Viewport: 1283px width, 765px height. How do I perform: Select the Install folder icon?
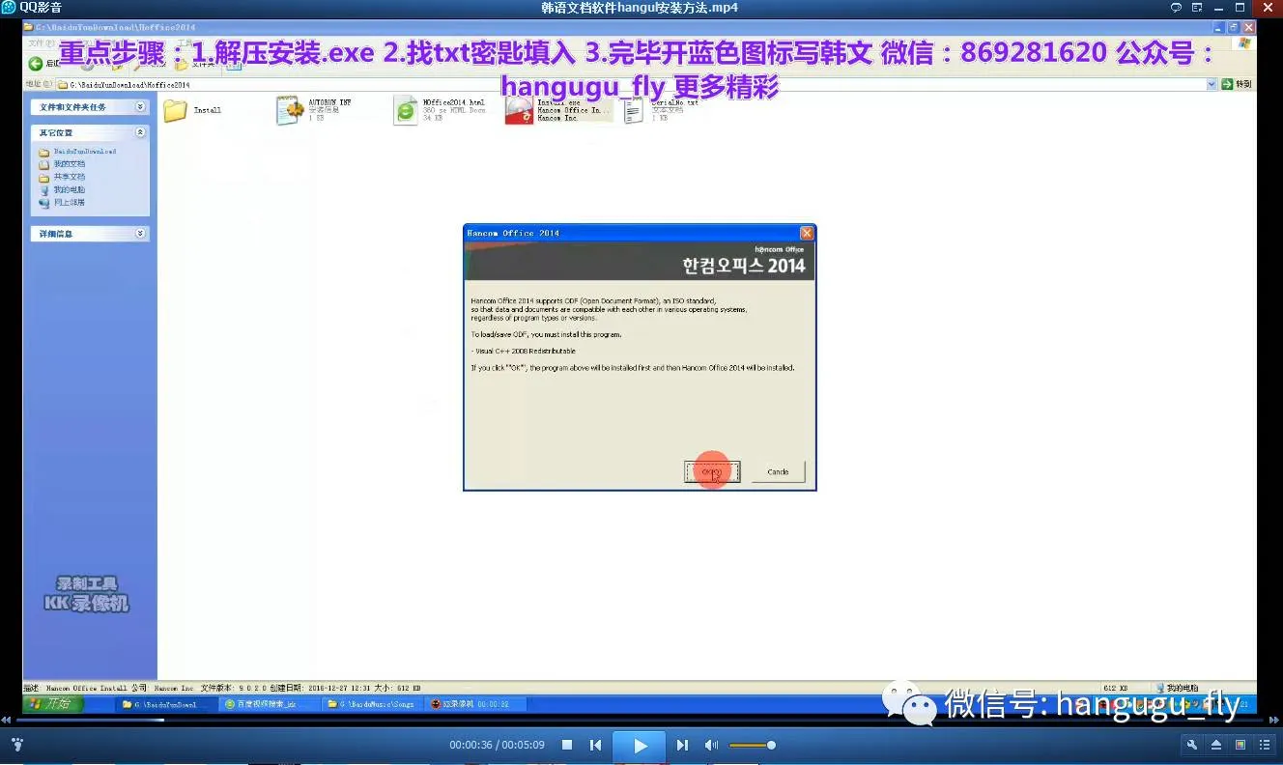pos(175,111)
